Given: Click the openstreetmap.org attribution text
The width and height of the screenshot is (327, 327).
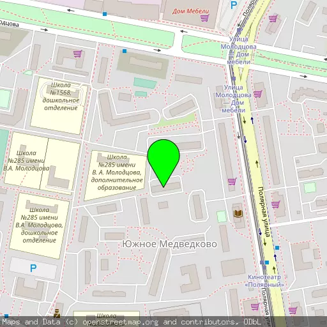Looking at the screenshot, I should pos(121,322).
